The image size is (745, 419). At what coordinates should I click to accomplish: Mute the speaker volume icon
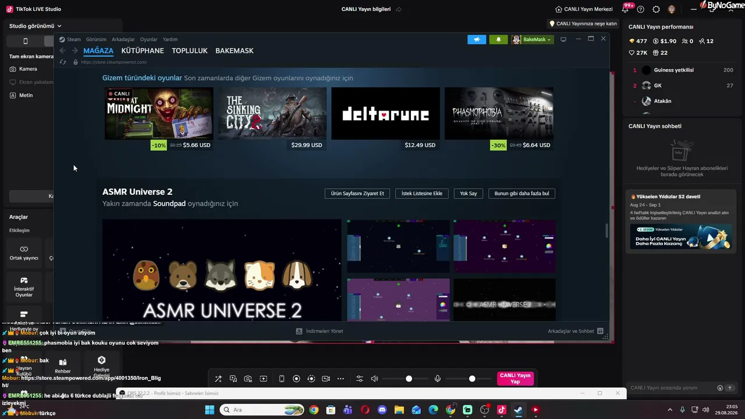click(x=374, y=379)
